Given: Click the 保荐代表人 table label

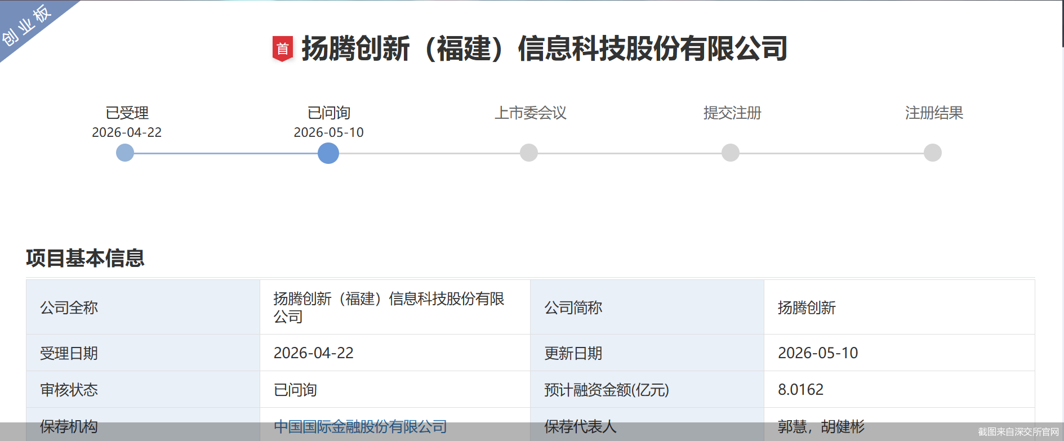Looking at the screenshot, I should pos(581,426).
